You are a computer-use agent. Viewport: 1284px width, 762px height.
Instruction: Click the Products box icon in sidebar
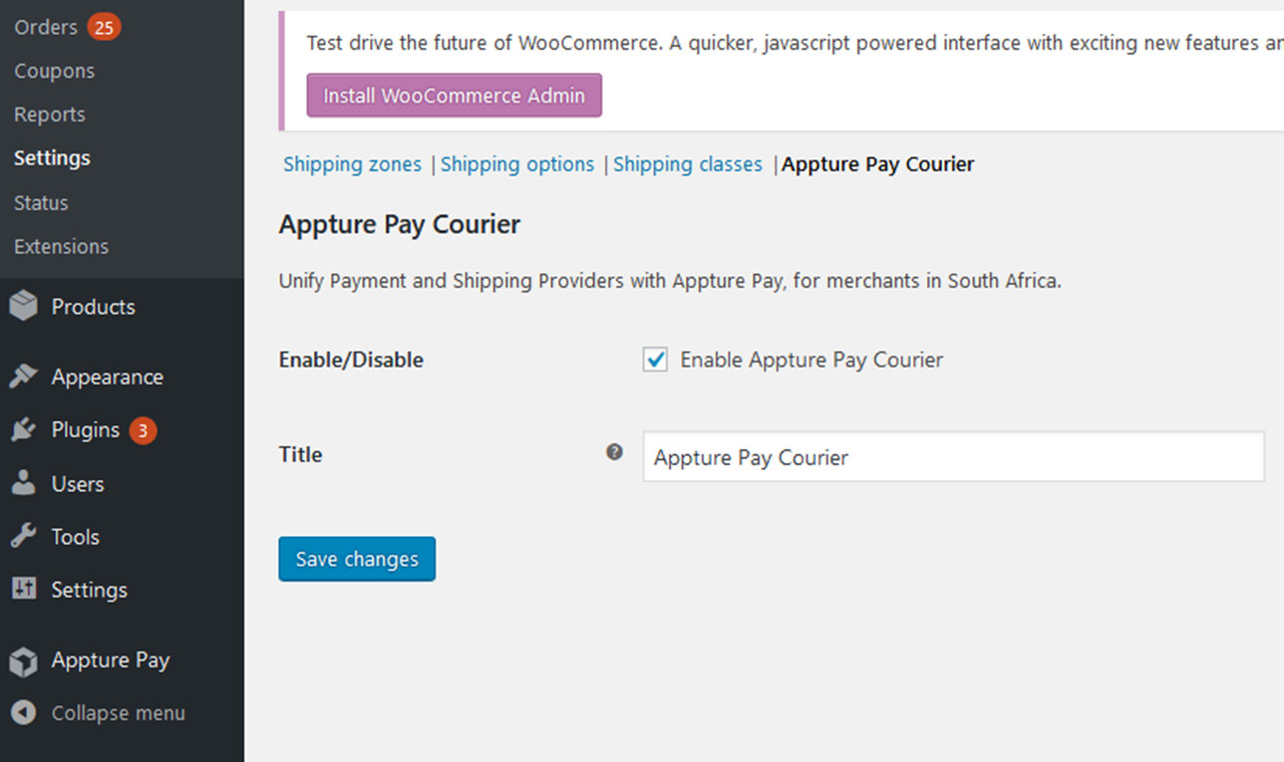point(23,307)
